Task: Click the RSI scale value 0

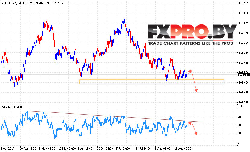Action: [x=239, y=144]
